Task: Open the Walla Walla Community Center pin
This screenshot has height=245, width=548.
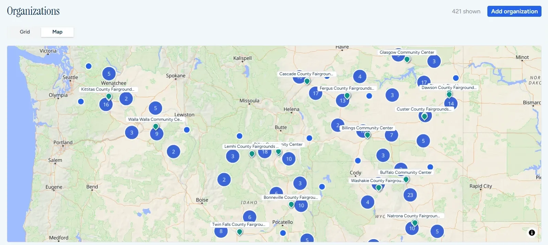Action: pyautogui.click(x=156, y=127)
